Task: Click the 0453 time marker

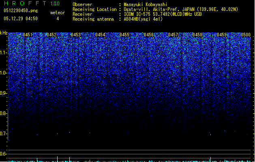Action: pos(76,35)
